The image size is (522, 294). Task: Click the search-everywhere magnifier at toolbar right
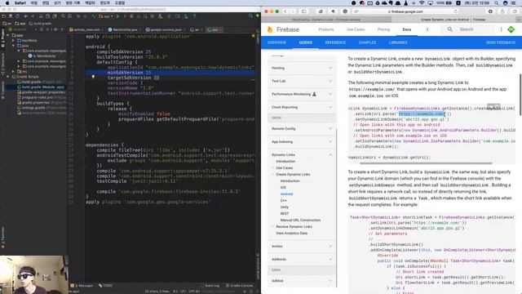tap(250, 16)
